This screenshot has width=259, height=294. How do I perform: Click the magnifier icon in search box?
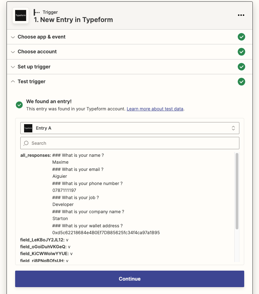tap(26, 143)
